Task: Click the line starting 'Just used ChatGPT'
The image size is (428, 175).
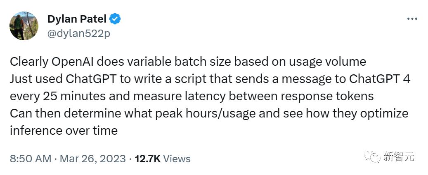Action: point(210,79)
